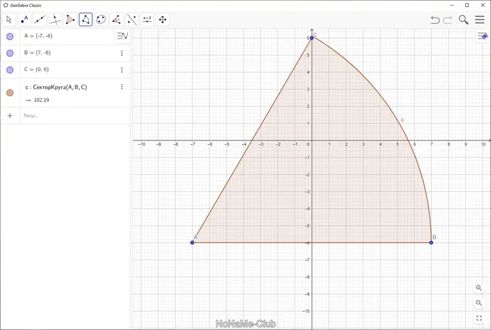Open the search magnifier icon
This screenshot has height=330, width=491.
click(x=463, y=20)
